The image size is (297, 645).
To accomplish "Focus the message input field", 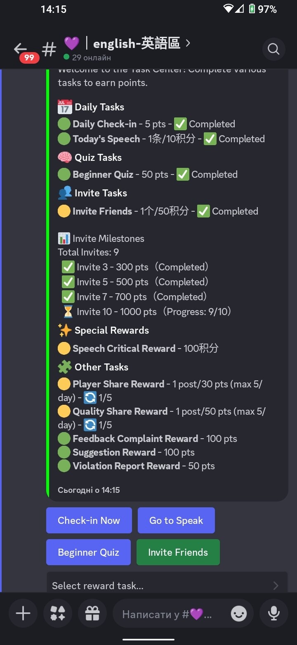I will click(169, 614).
